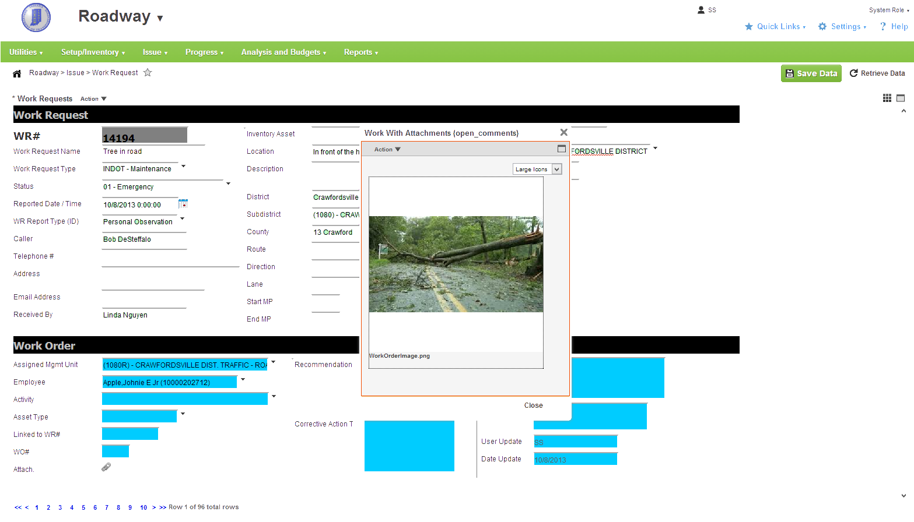Open the calendar picker for Reported Date

[183, 204]
